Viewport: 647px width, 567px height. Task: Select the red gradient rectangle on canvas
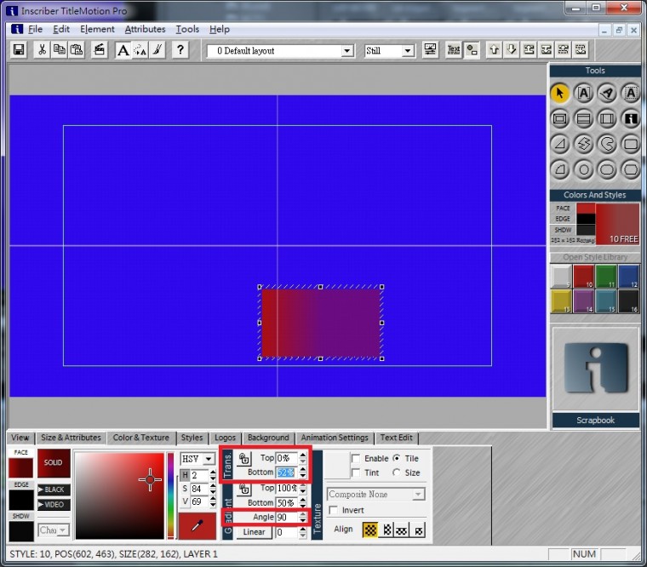[x=321, y=323]
